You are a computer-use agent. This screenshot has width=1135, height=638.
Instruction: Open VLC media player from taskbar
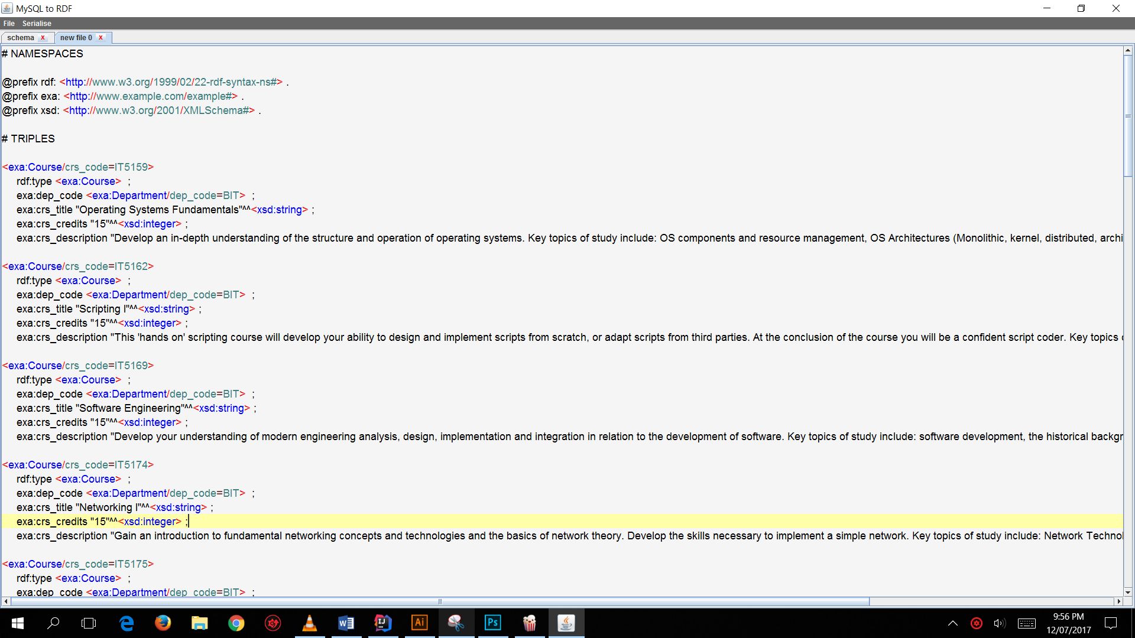[309, 623]
